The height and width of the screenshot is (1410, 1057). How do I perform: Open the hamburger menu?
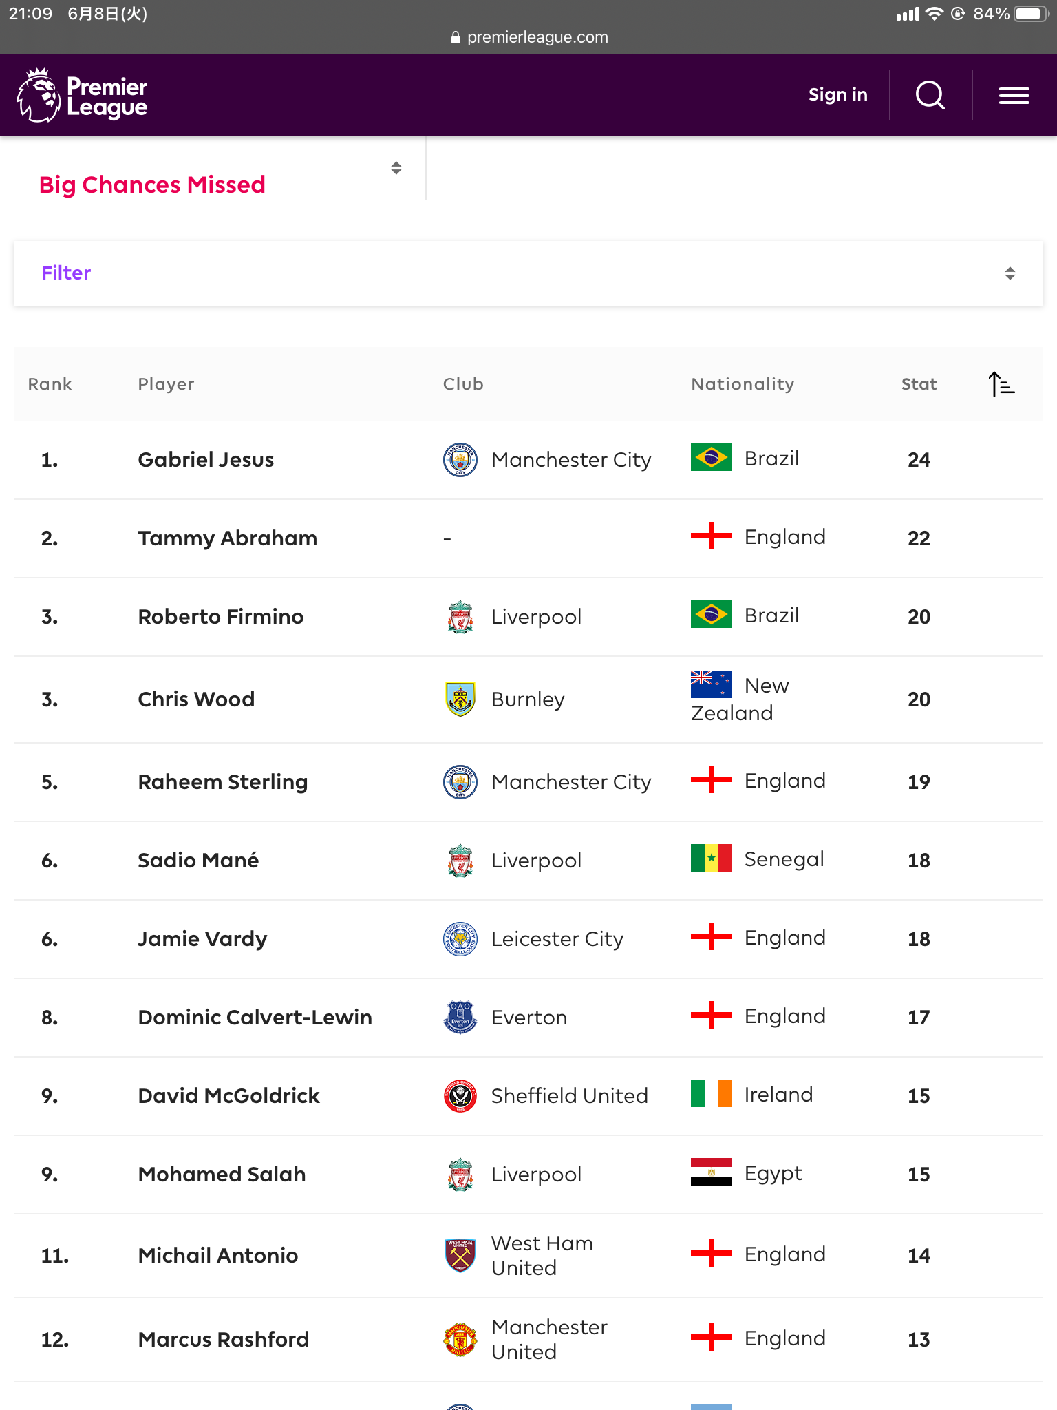(1014, 96)
